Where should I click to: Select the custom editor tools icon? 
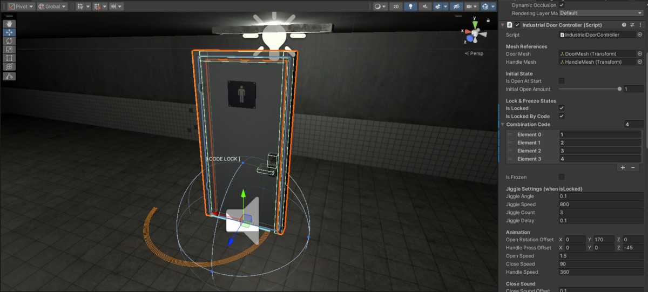click(10, 77)
